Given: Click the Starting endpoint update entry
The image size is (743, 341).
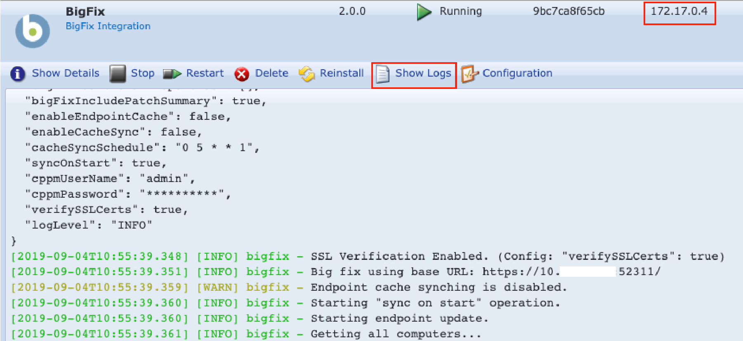Looking at the screenshot, I should tap(250, 319).
